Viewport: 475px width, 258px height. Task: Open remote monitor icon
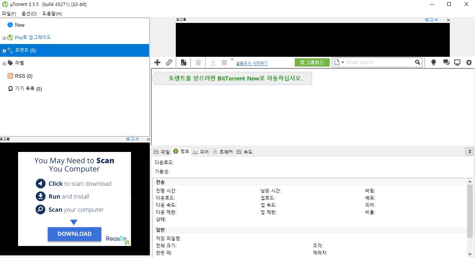point(457,62)
